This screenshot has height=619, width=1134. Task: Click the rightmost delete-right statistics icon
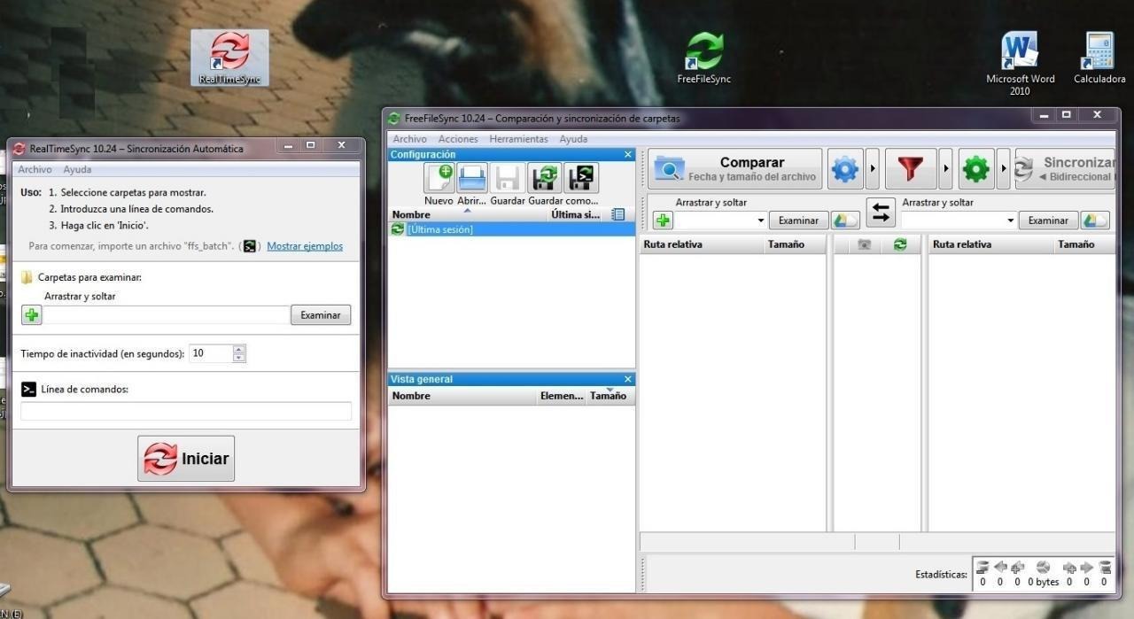tap(1105, 568)
